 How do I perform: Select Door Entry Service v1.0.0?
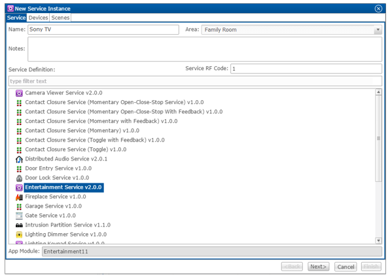(58, 168)
